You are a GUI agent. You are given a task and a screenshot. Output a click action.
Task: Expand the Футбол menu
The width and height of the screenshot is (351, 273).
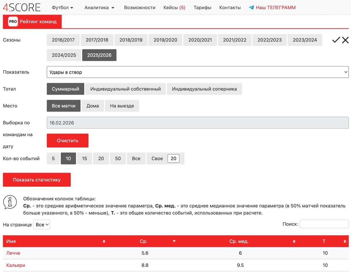[63, 8]
